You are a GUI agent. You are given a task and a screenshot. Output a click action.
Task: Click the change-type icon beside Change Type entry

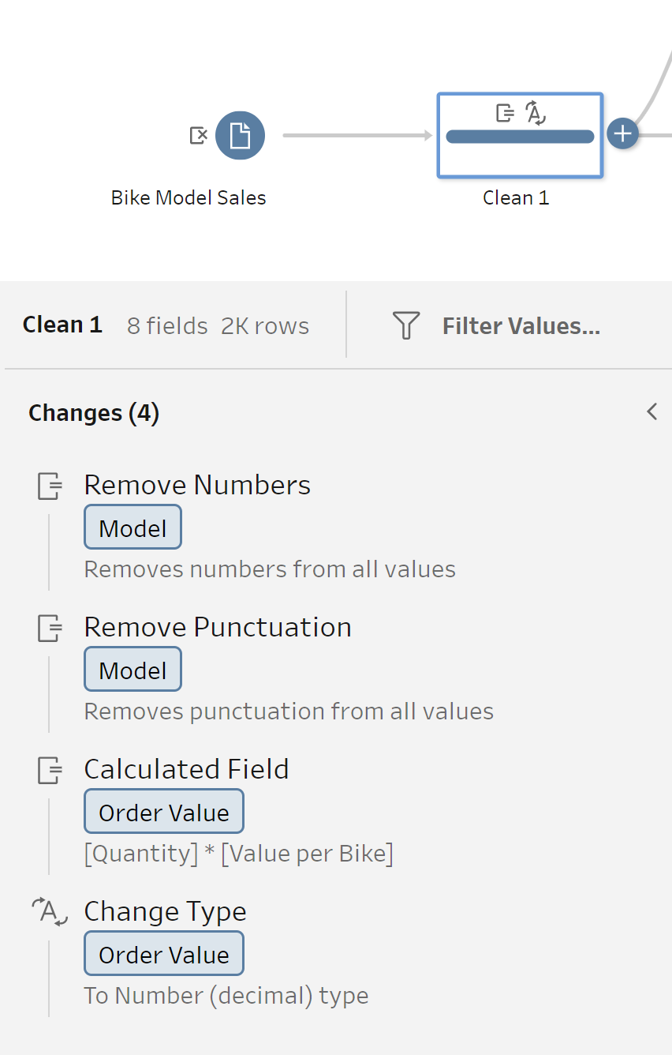(x=49, y=913)
